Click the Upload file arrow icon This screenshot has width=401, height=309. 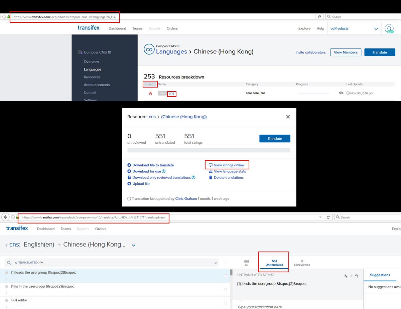click(x=129, y=184)
